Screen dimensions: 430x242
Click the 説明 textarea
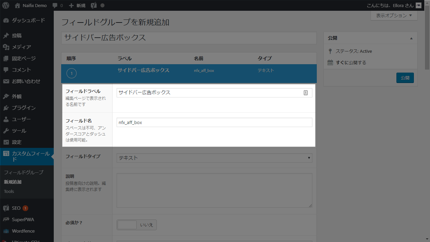[x=214, y=191]
